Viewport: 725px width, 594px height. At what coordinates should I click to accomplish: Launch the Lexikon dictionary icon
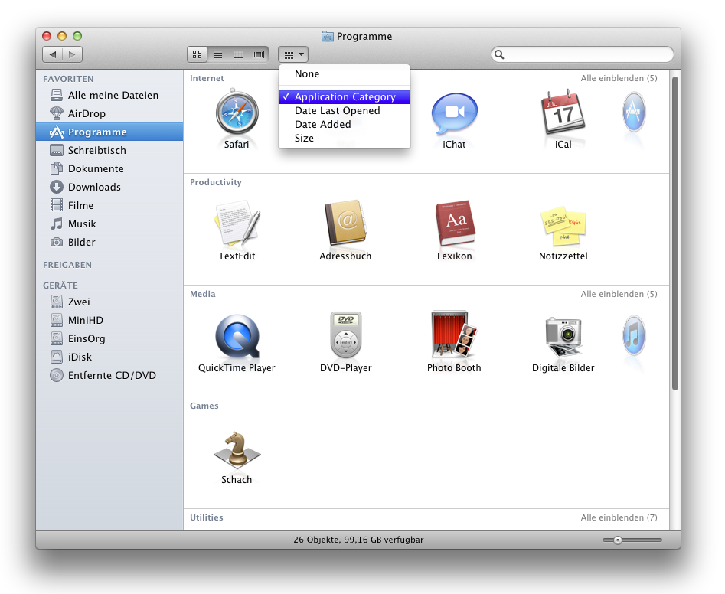pyautogui.click(x=455, y=224)
